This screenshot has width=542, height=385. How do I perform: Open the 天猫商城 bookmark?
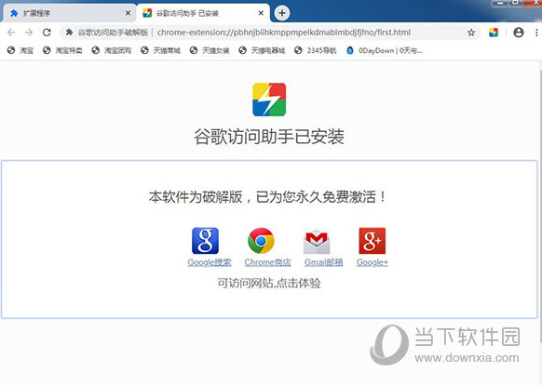point(160,50)
